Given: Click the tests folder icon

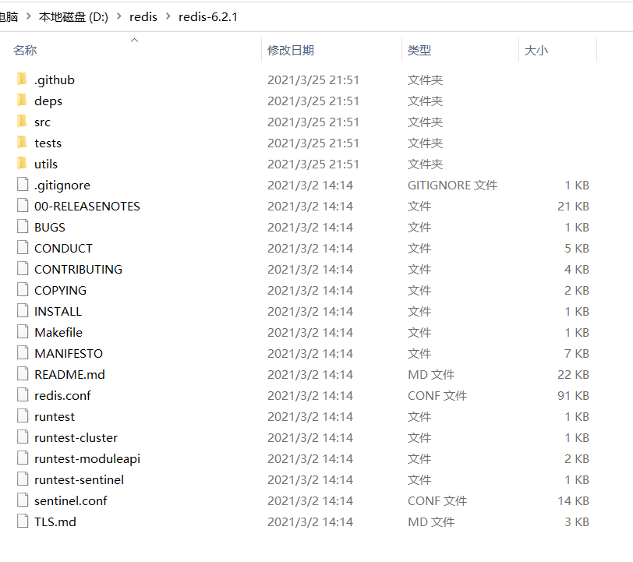Looking at the screenshot, I should tap(22, 142).
